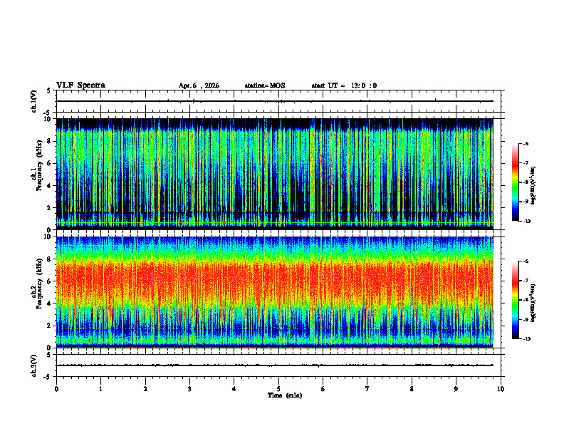Click the "-7" label on ch.2 colorbar
Screen dimensions: 564x436
[525, 281]
